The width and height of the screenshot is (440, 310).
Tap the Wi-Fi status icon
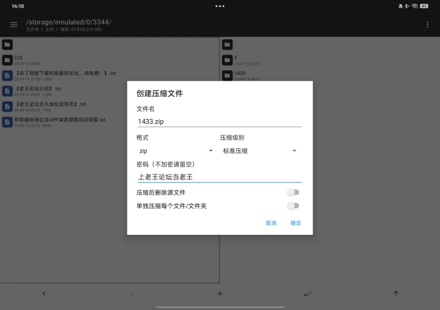[415, 6]
